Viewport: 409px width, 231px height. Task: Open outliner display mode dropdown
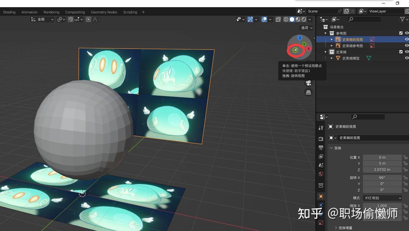(324, 19)
